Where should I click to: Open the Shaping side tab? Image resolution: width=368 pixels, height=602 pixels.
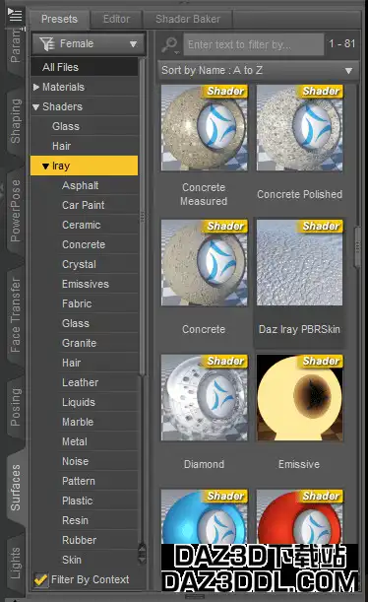(16, 121)
